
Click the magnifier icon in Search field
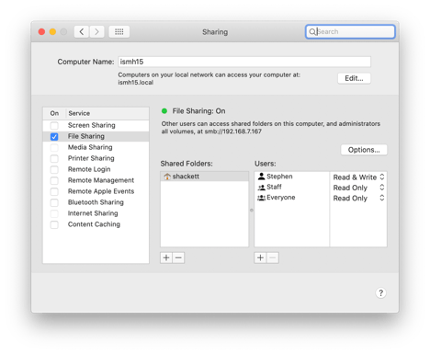click(x=312, y=31)
